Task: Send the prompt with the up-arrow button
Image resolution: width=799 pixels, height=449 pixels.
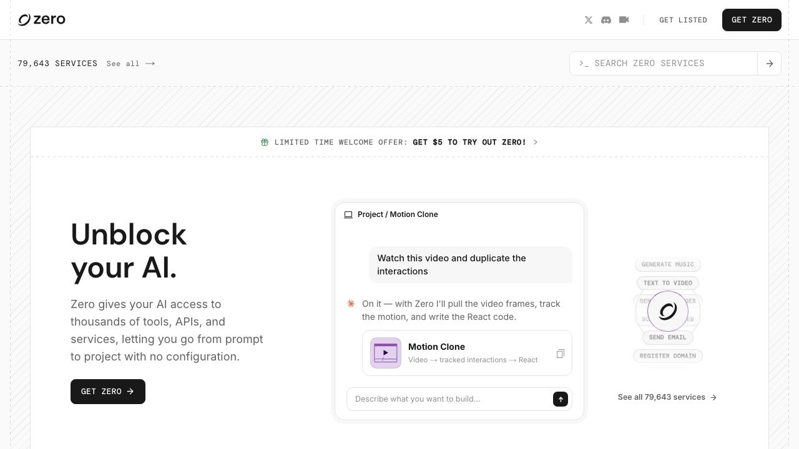Action: point(561,399)
